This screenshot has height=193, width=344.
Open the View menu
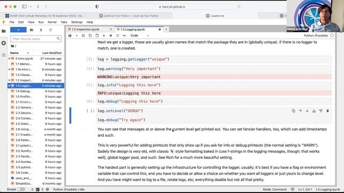point(31,22)
